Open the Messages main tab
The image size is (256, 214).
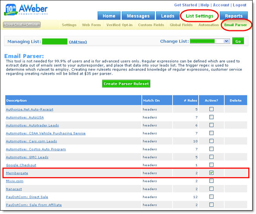[138, 16]
